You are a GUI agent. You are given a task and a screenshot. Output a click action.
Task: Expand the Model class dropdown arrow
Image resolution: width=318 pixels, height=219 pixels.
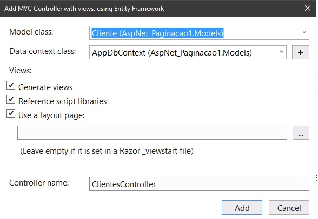coord(304,32)
